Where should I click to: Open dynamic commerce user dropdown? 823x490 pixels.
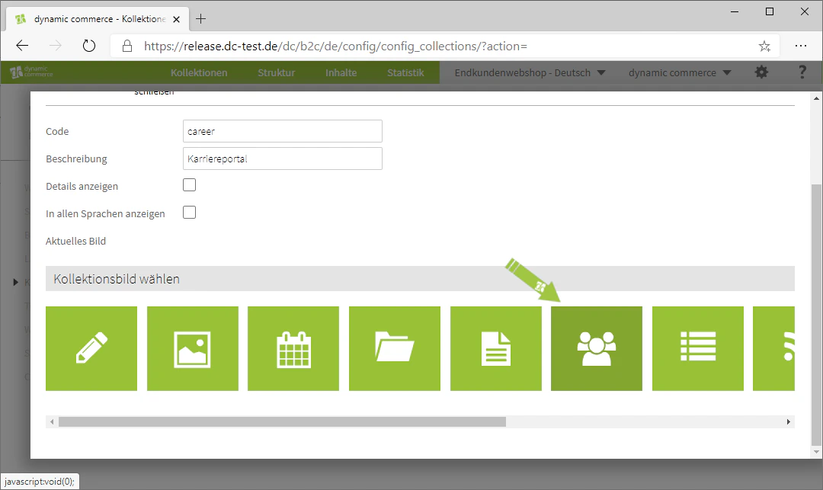(x=680, y=72)
